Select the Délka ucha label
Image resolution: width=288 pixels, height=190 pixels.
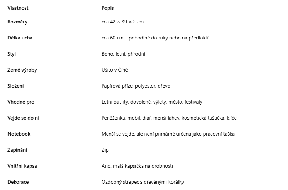20,38
